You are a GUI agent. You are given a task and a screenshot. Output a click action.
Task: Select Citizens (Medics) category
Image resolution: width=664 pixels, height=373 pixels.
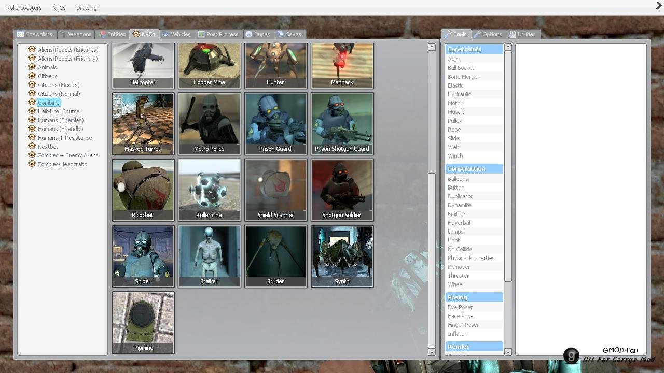coord(54,85)
